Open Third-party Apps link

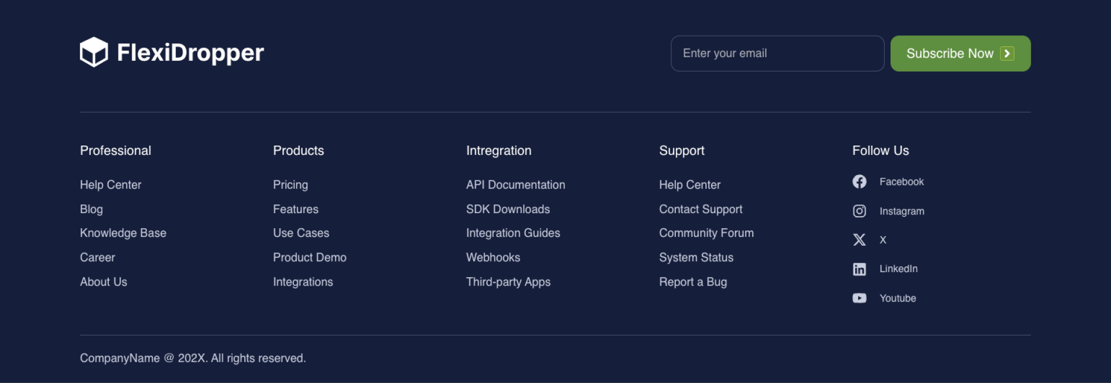508,282
